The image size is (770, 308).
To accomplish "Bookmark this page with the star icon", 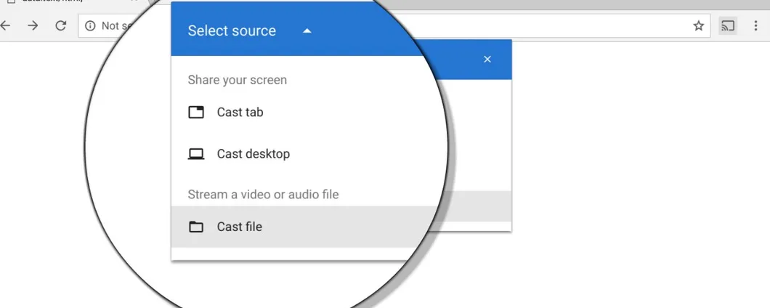I will [698, 26].
